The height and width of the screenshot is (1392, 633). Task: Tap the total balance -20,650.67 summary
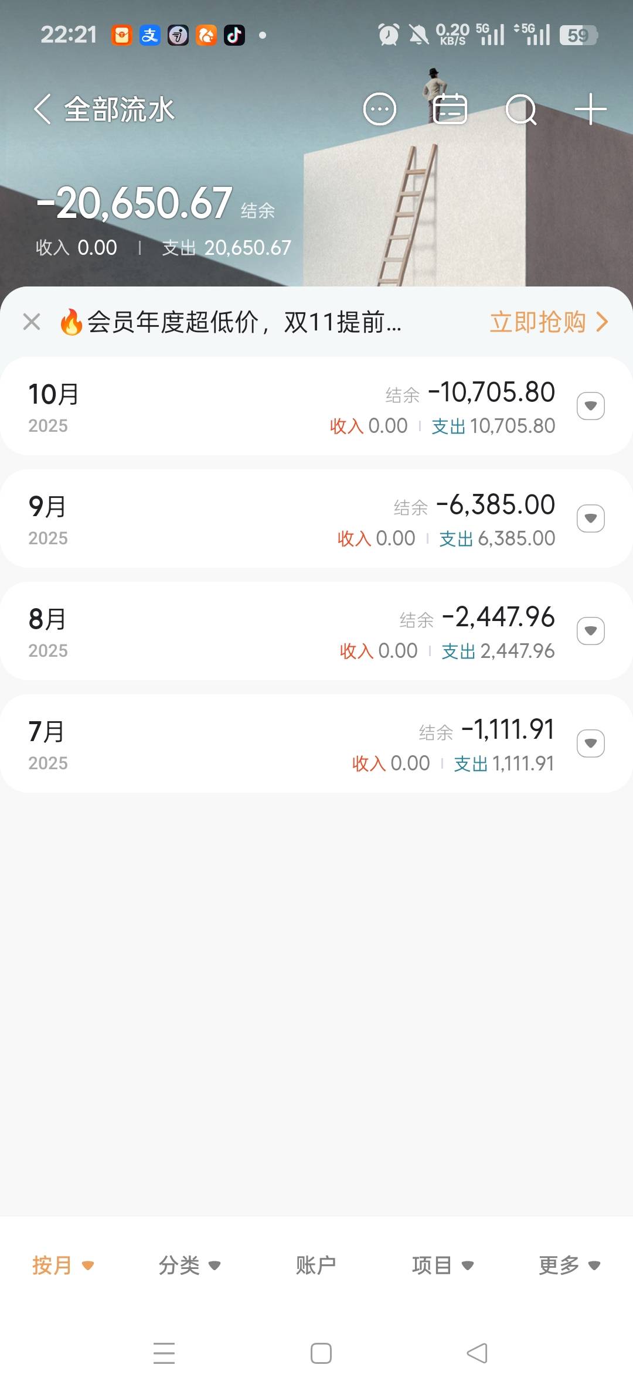click(144, 203)
